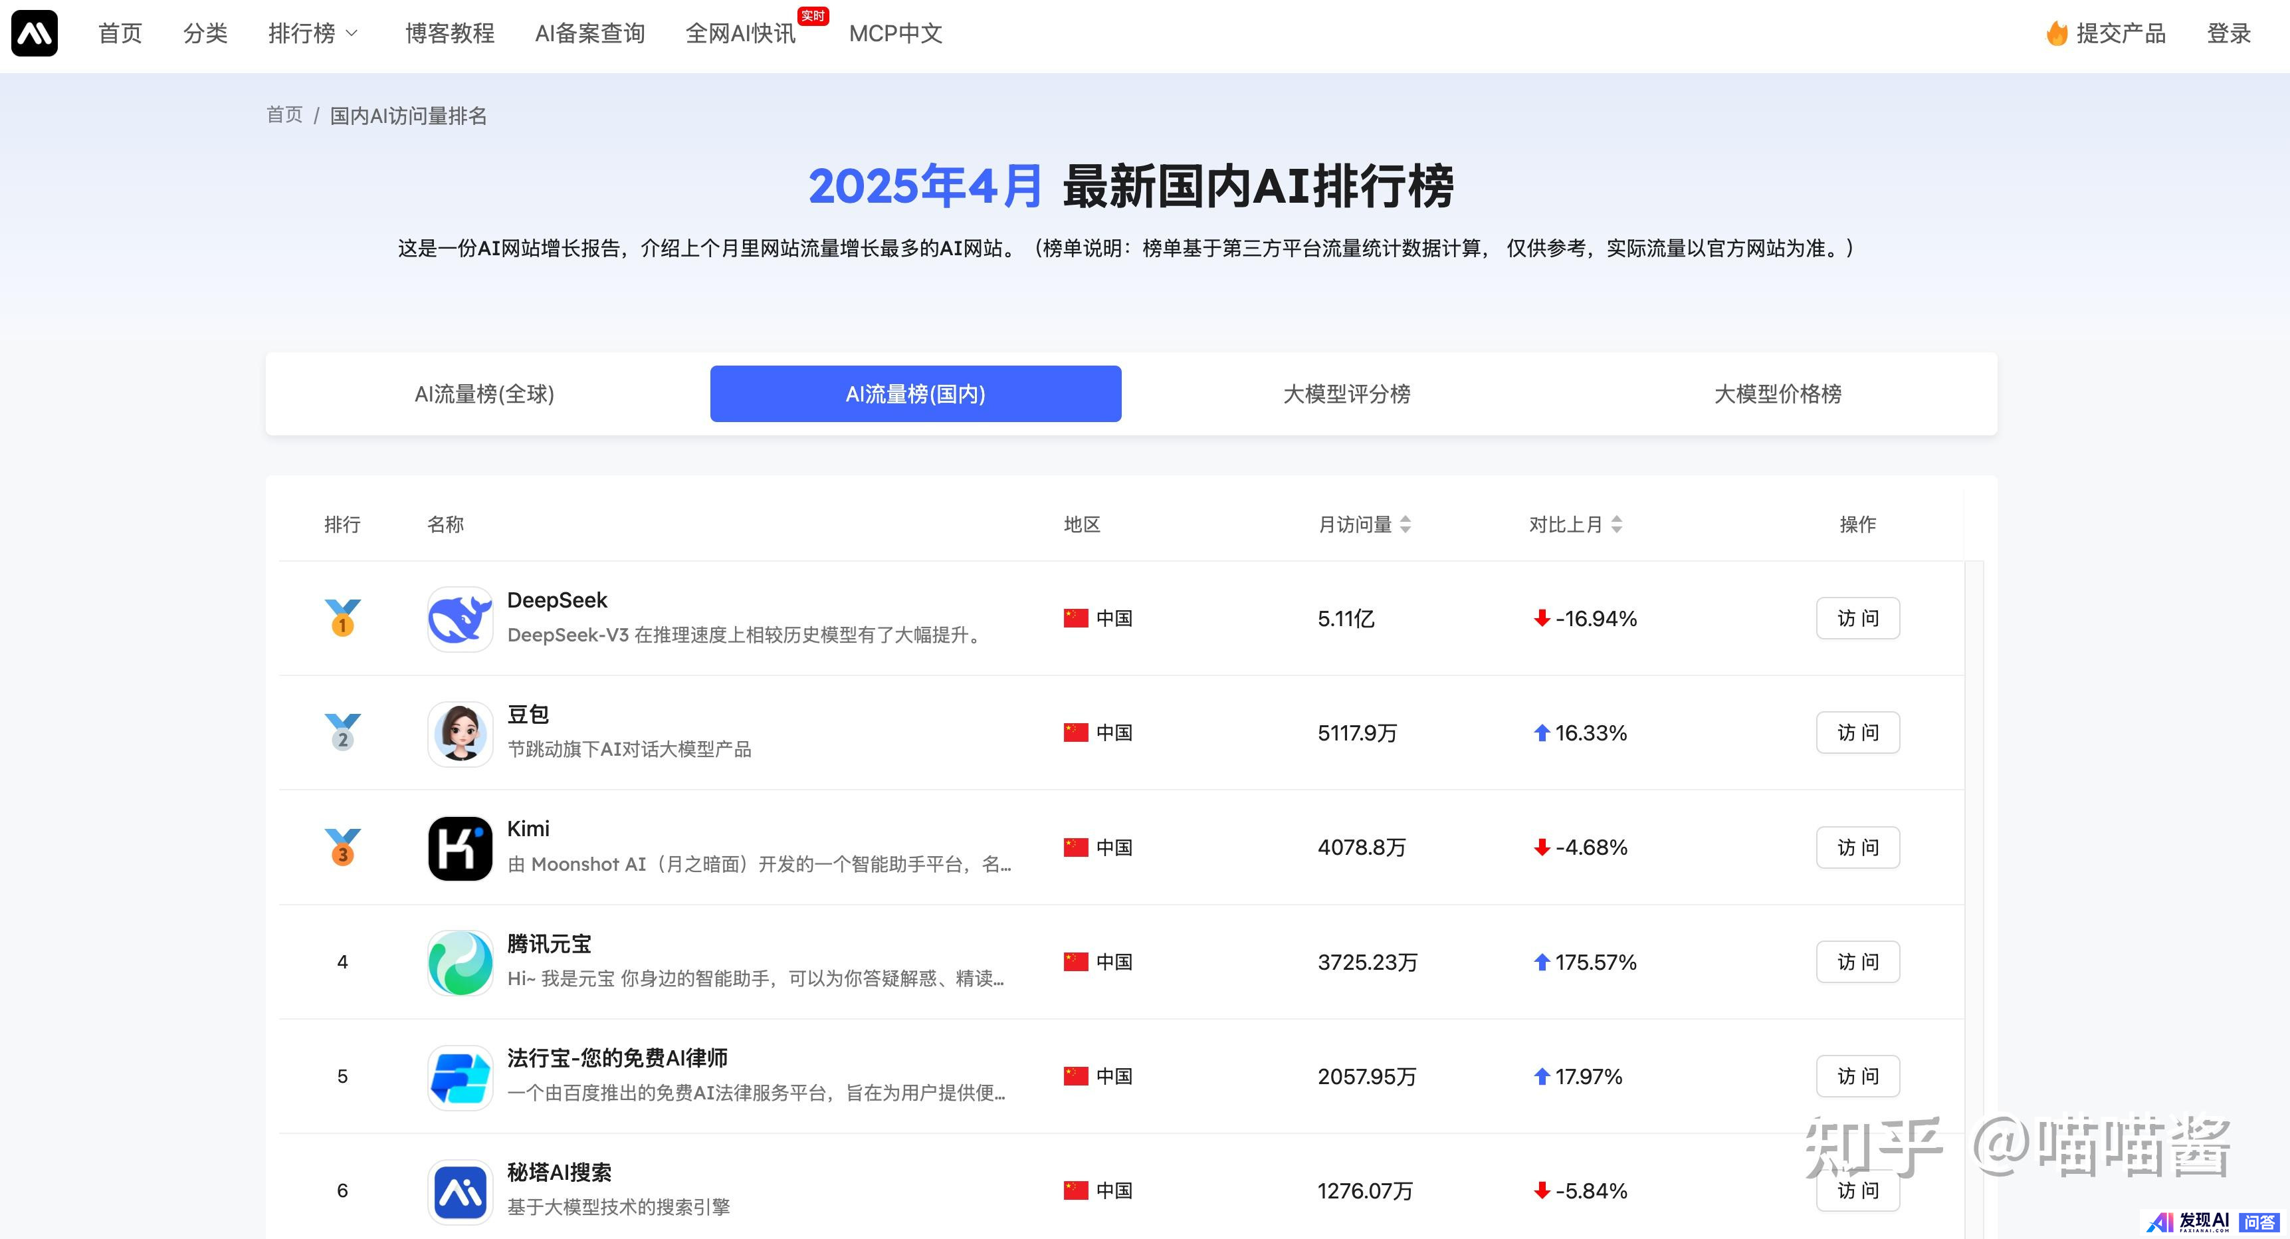Click 实时 badge on 全网AI快讯
The image size is (2290, 1239).
[x=813, y=15]
